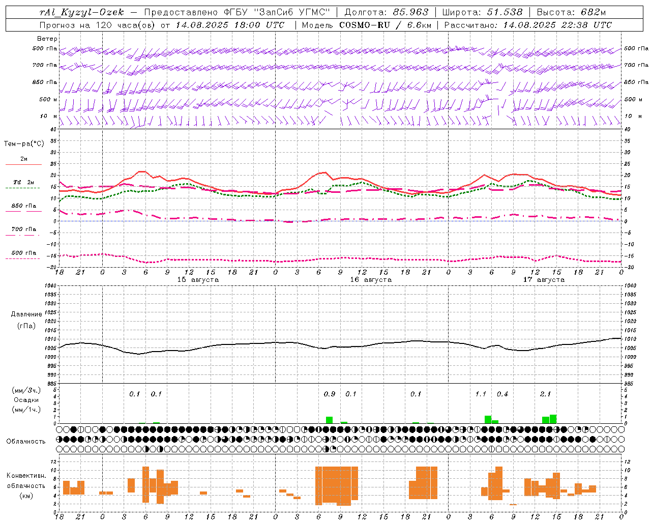Viewport: 651px width, 521px height.
Task: Click the Конвективн. label
Action: [26, 476]
